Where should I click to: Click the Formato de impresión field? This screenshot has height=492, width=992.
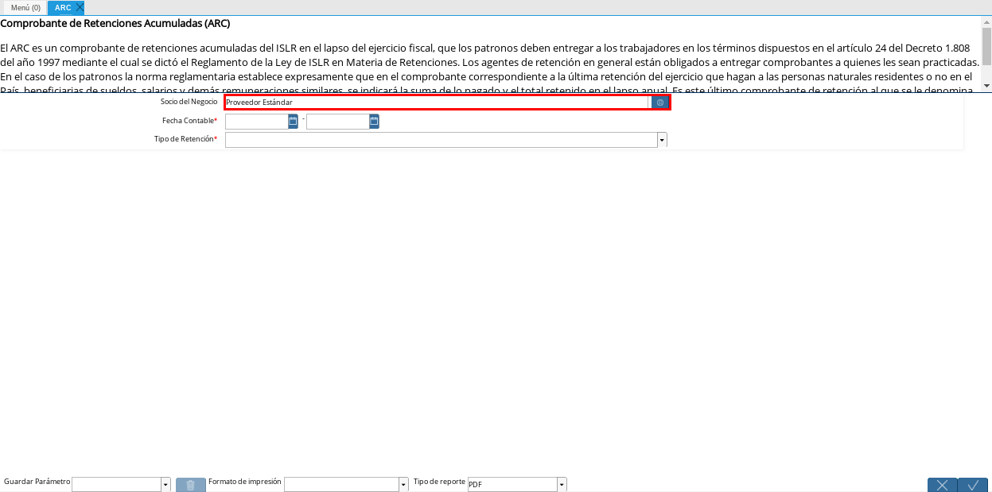pos(341,485)
